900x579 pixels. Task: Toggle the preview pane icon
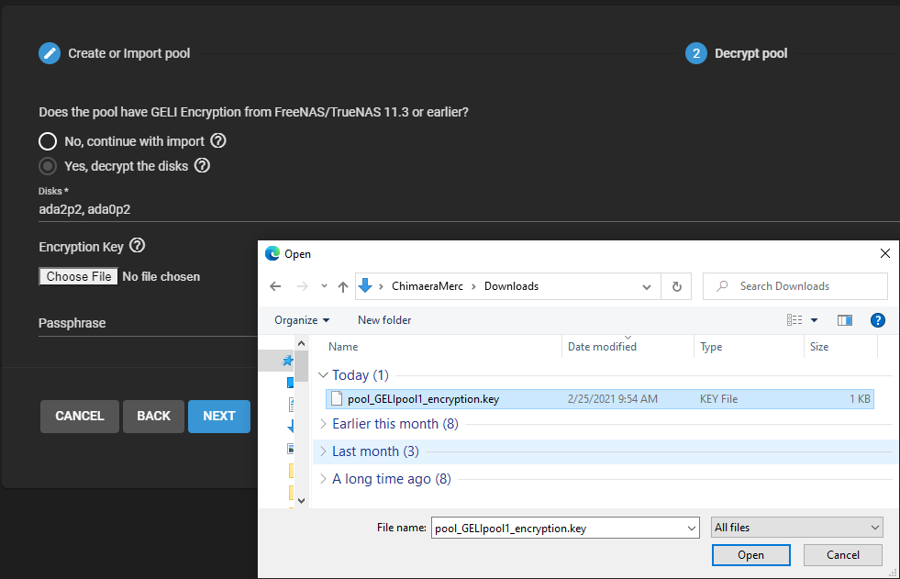click(x=845, y=320)
